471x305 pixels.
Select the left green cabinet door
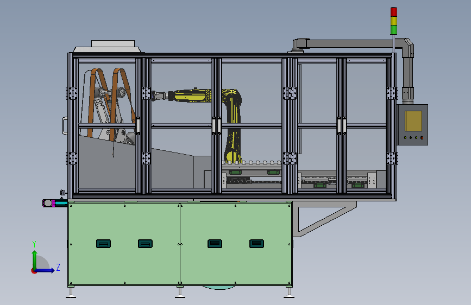pos(124,244)
